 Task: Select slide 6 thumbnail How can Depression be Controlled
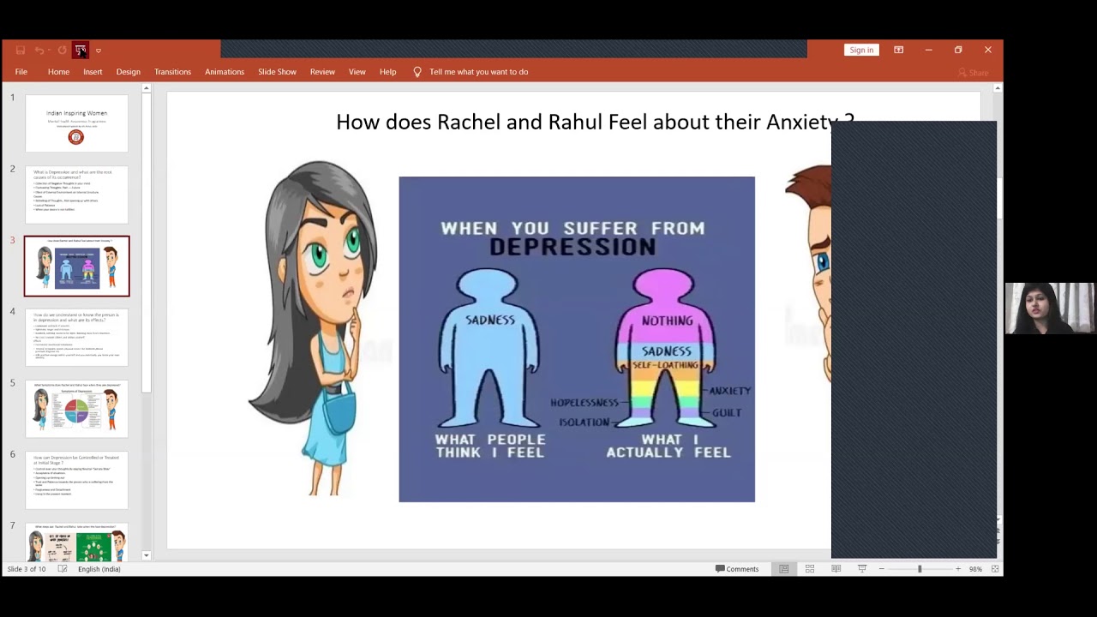tap(76, 480)
